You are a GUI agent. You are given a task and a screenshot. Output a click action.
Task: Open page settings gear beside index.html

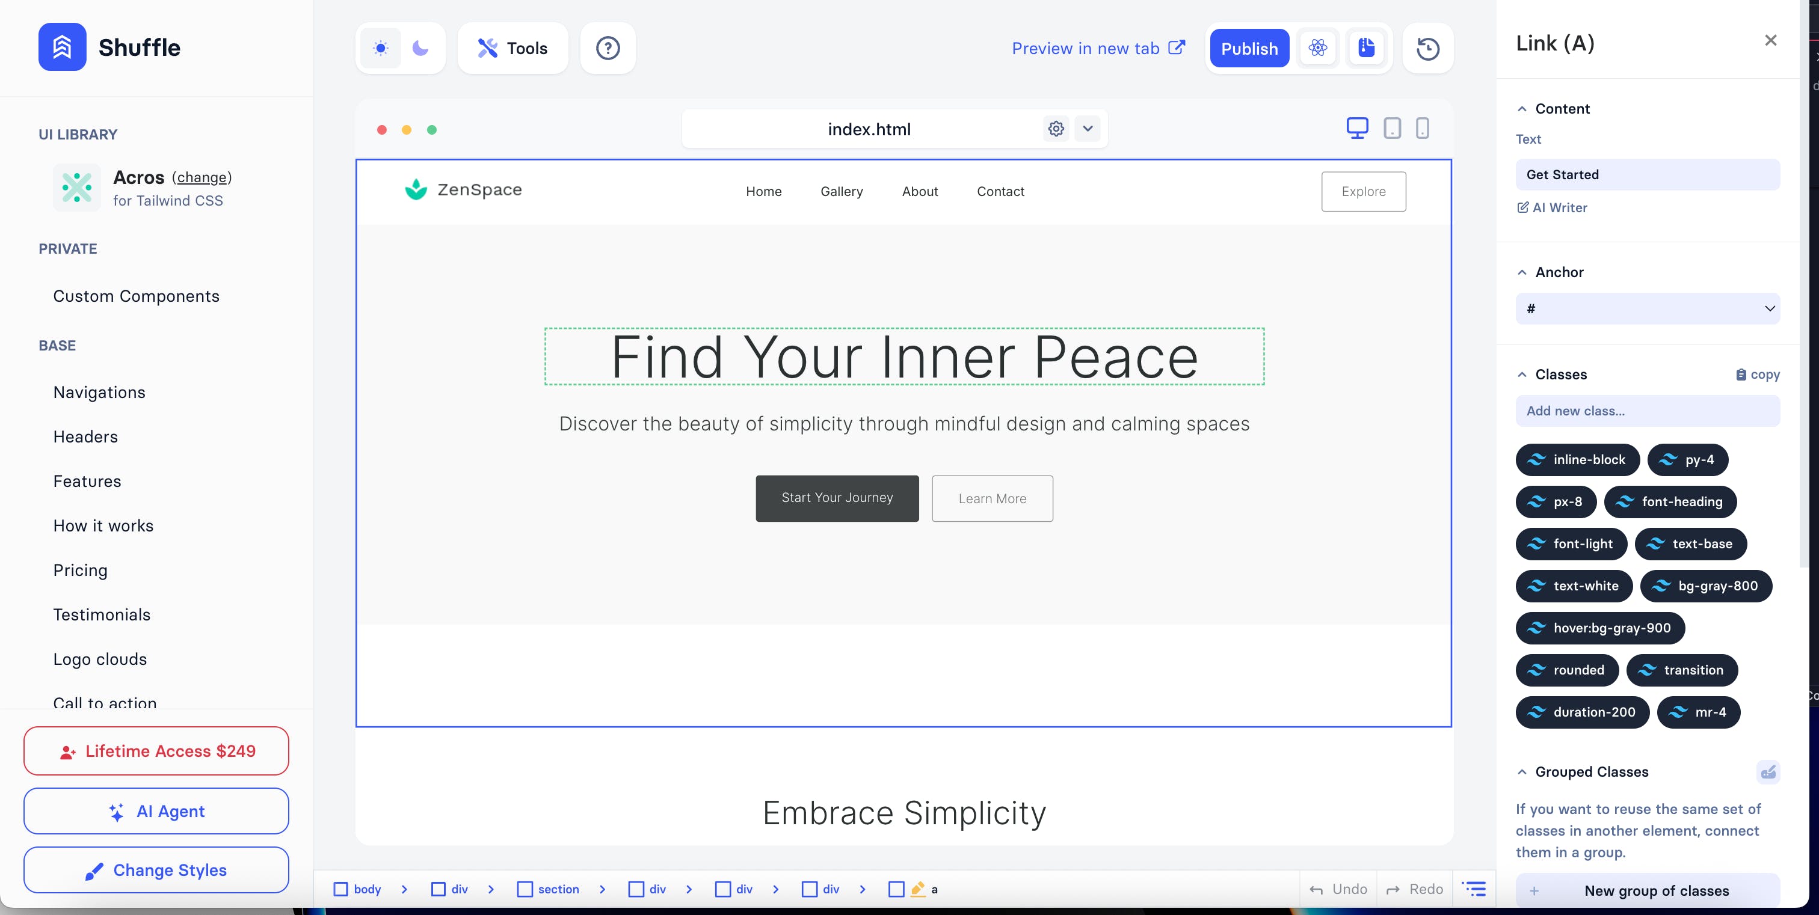tap(1056, 129)
